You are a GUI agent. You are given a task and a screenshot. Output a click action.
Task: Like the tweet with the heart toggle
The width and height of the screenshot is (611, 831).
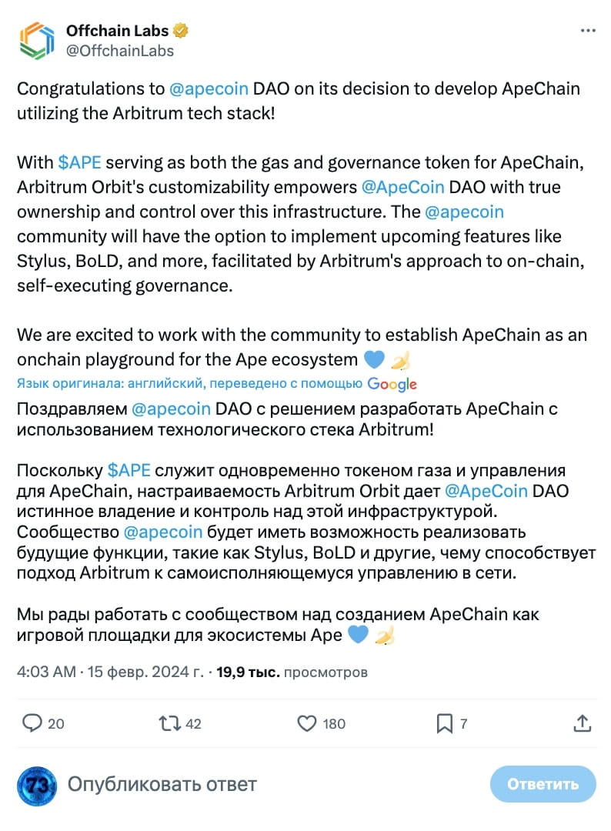[307, 723]
